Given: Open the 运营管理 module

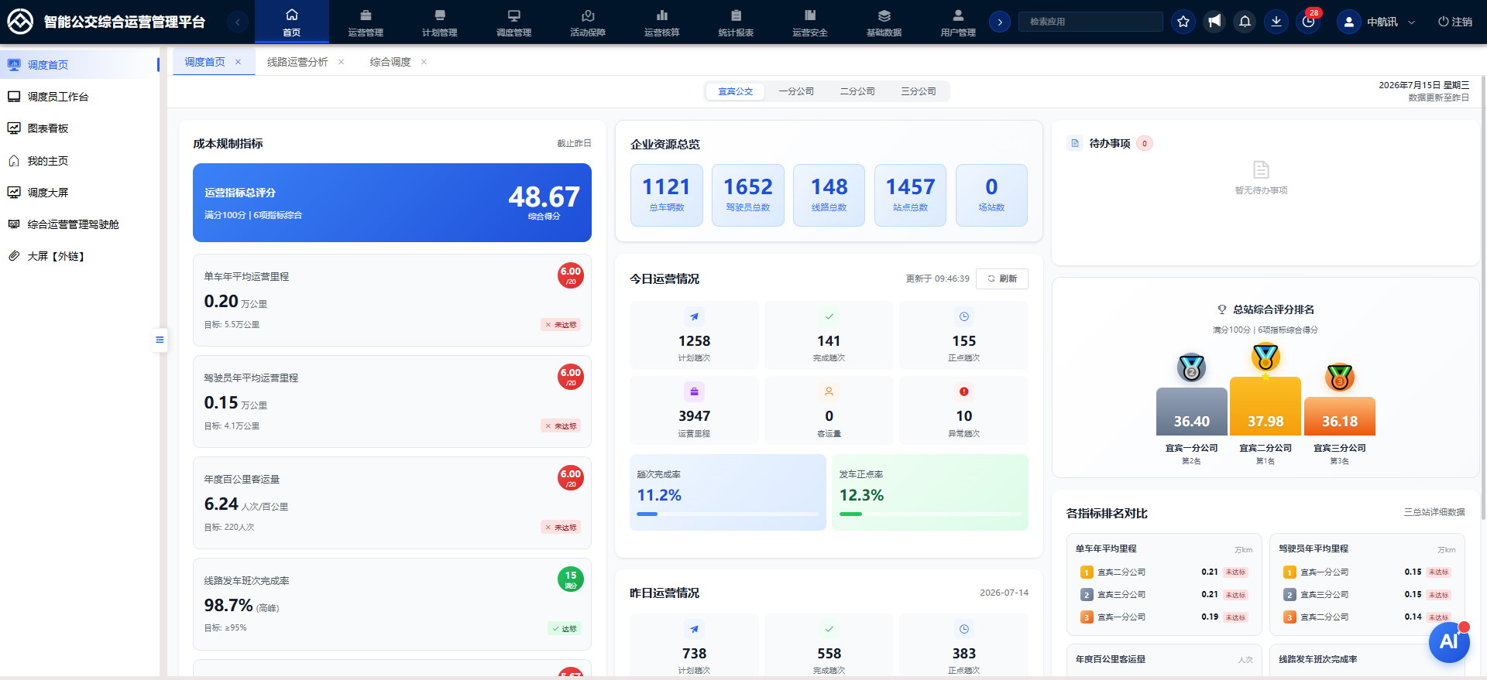Looking at the screenshot, I should click(x=366, y=22).
